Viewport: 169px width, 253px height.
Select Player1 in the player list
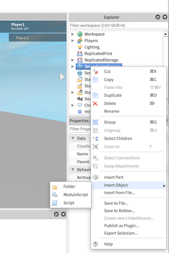pyautogui.click(x=38, y=38)
